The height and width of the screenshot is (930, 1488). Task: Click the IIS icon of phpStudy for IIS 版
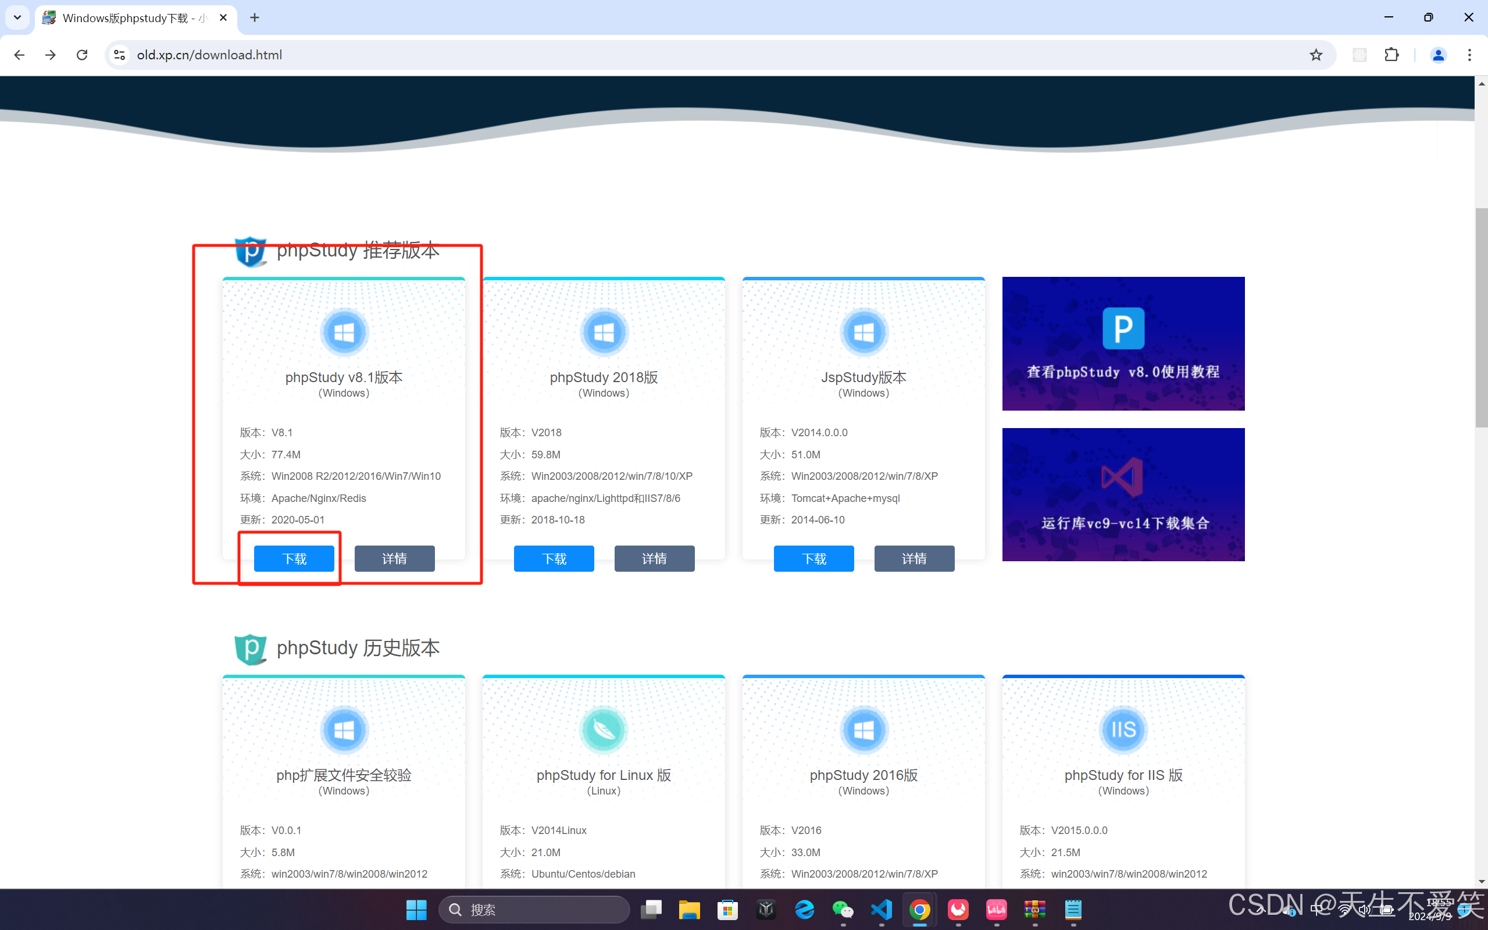(1123, 730)
